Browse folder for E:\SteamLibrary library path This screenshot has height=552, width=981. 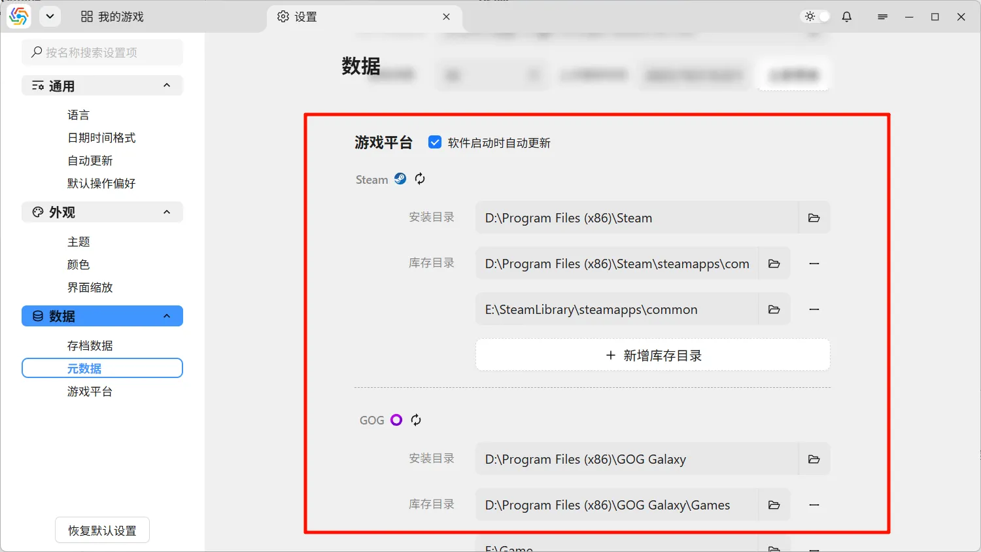click(774, 309)
